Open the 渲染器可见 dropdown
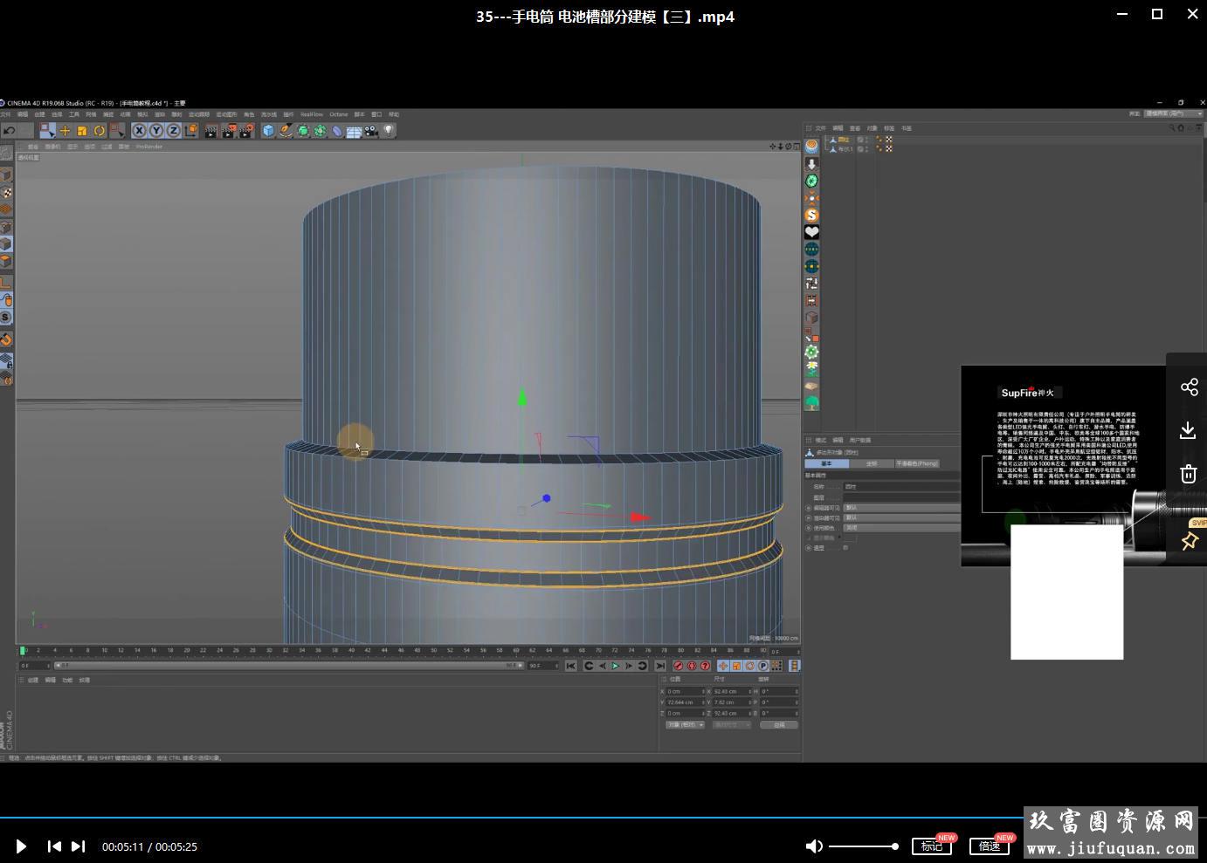1207x863 pixels. click(900, 517)
